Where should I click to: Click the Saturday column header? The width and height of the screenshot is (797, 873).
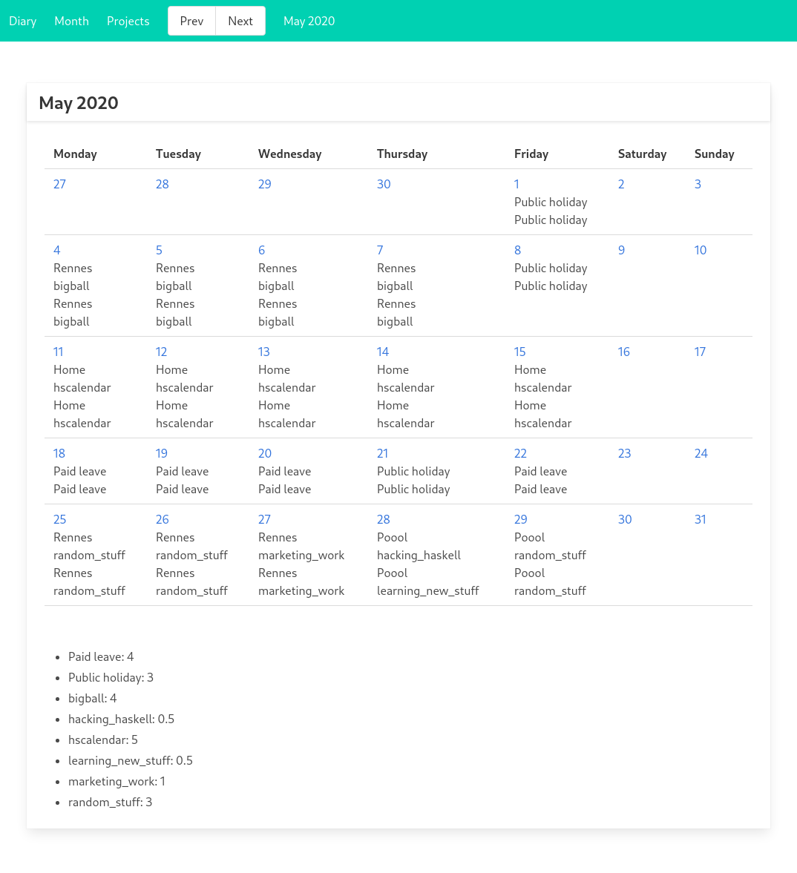(642, 154)
